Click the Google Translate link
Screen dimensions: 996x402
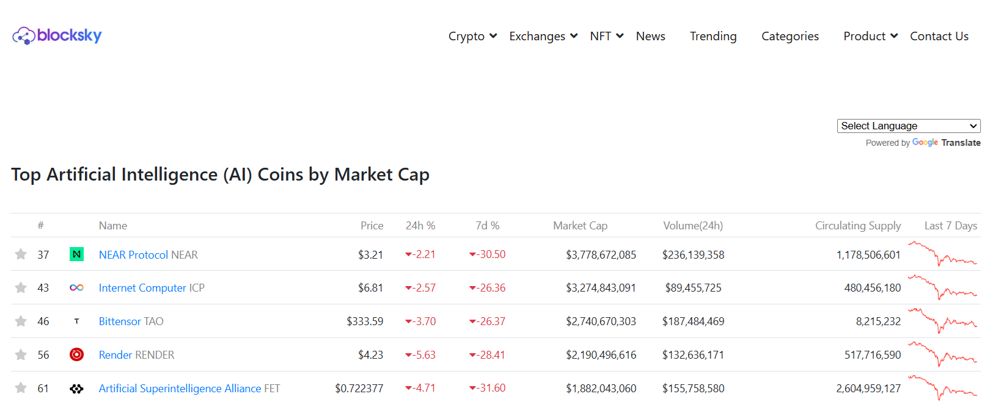pos(946,142)
